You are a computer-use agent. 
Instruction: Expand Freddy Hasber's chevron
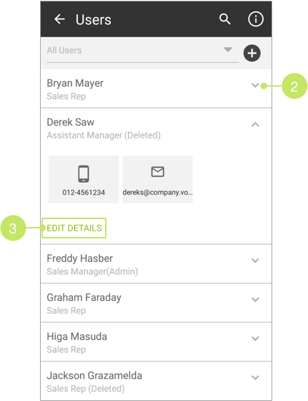[x=255, y=261]
